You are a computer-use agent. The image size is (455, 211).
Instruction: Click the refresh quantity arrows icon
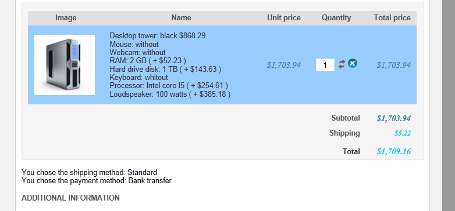pyautogui.click(x=342, y=64)
